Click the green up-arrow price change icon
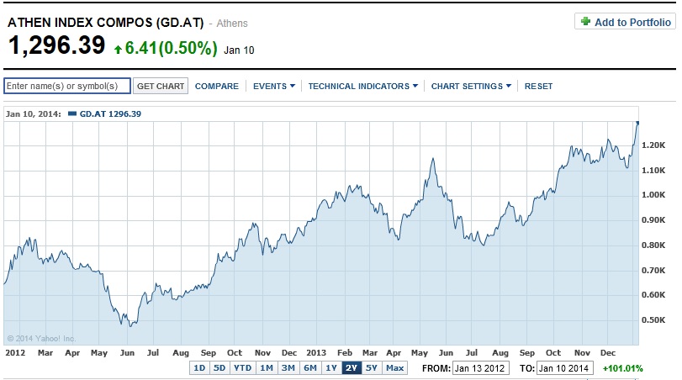 [118, 50]
